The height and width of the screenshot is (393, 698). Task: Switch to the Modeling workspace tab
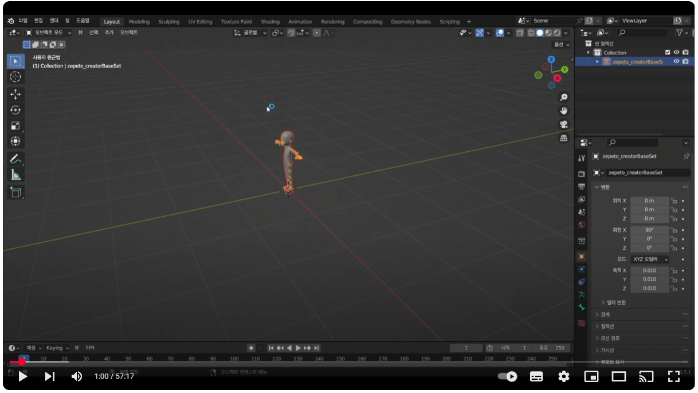139,22
